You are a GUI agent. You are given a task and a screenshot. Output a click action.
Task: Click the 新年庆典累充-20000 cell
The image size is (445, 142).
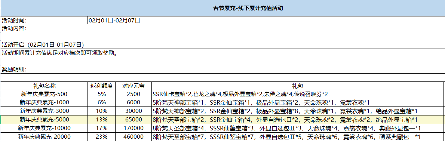tap(44, 137)
